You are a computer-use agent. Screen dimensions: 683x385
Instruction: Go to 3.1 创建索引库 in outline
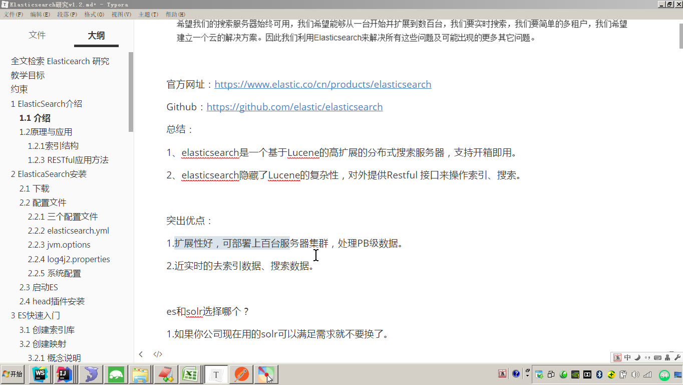click(x=47, y=330)
